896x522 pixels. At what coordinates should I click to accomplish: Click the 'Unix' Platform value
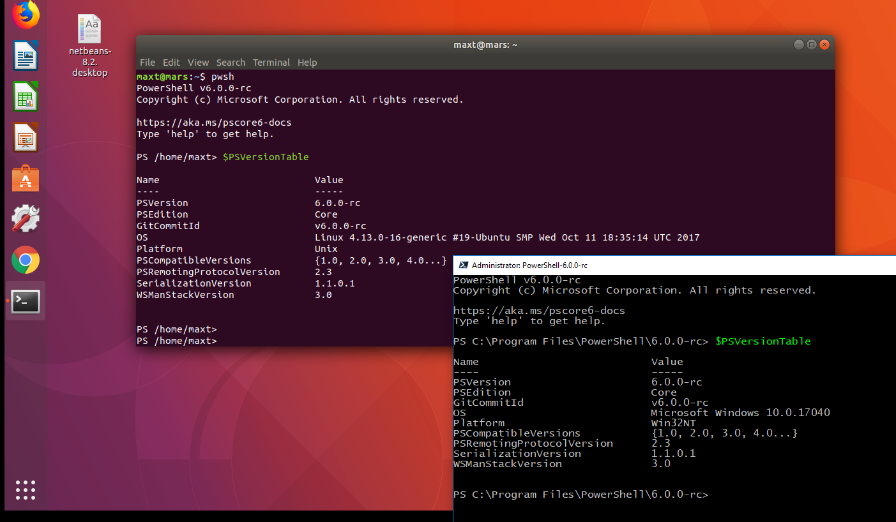click(x=326, y=249)
